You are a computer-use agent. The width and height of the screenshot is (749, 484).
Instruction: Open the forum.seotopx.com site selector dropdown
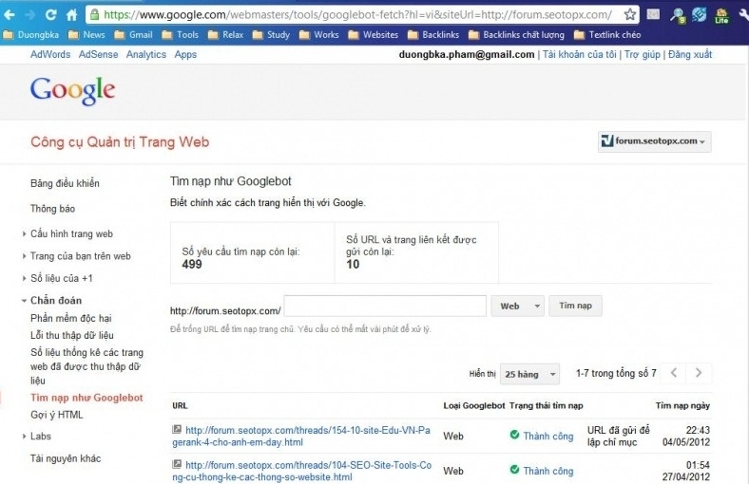coord(654,141)
